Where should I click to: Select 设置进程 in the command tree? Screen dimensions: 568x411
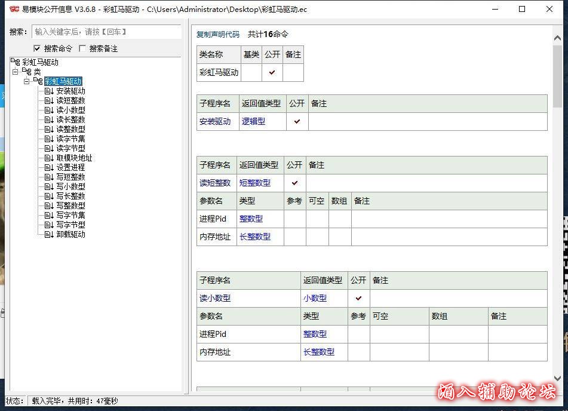(x=70, y=168)
